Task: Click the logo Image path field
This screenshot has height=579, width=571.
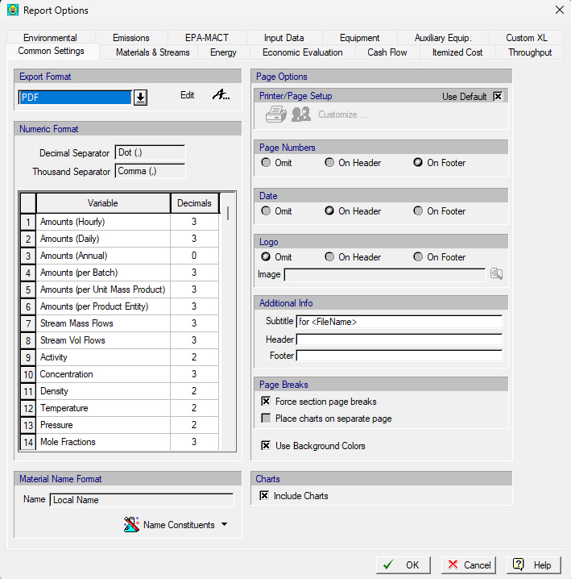Action: tap(385, 274)
